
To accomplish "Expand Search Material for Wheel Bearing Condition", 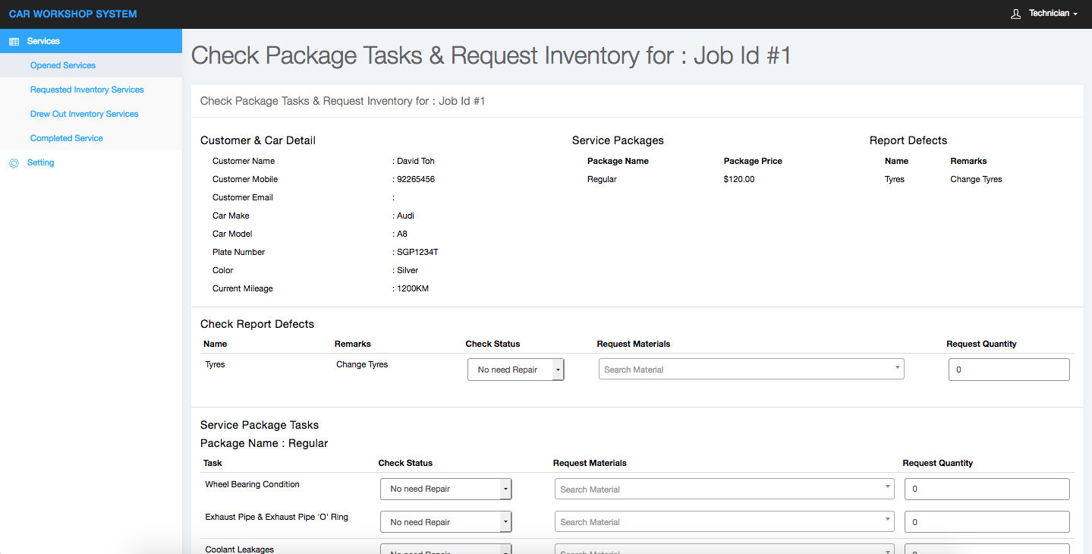I will 724,489.
